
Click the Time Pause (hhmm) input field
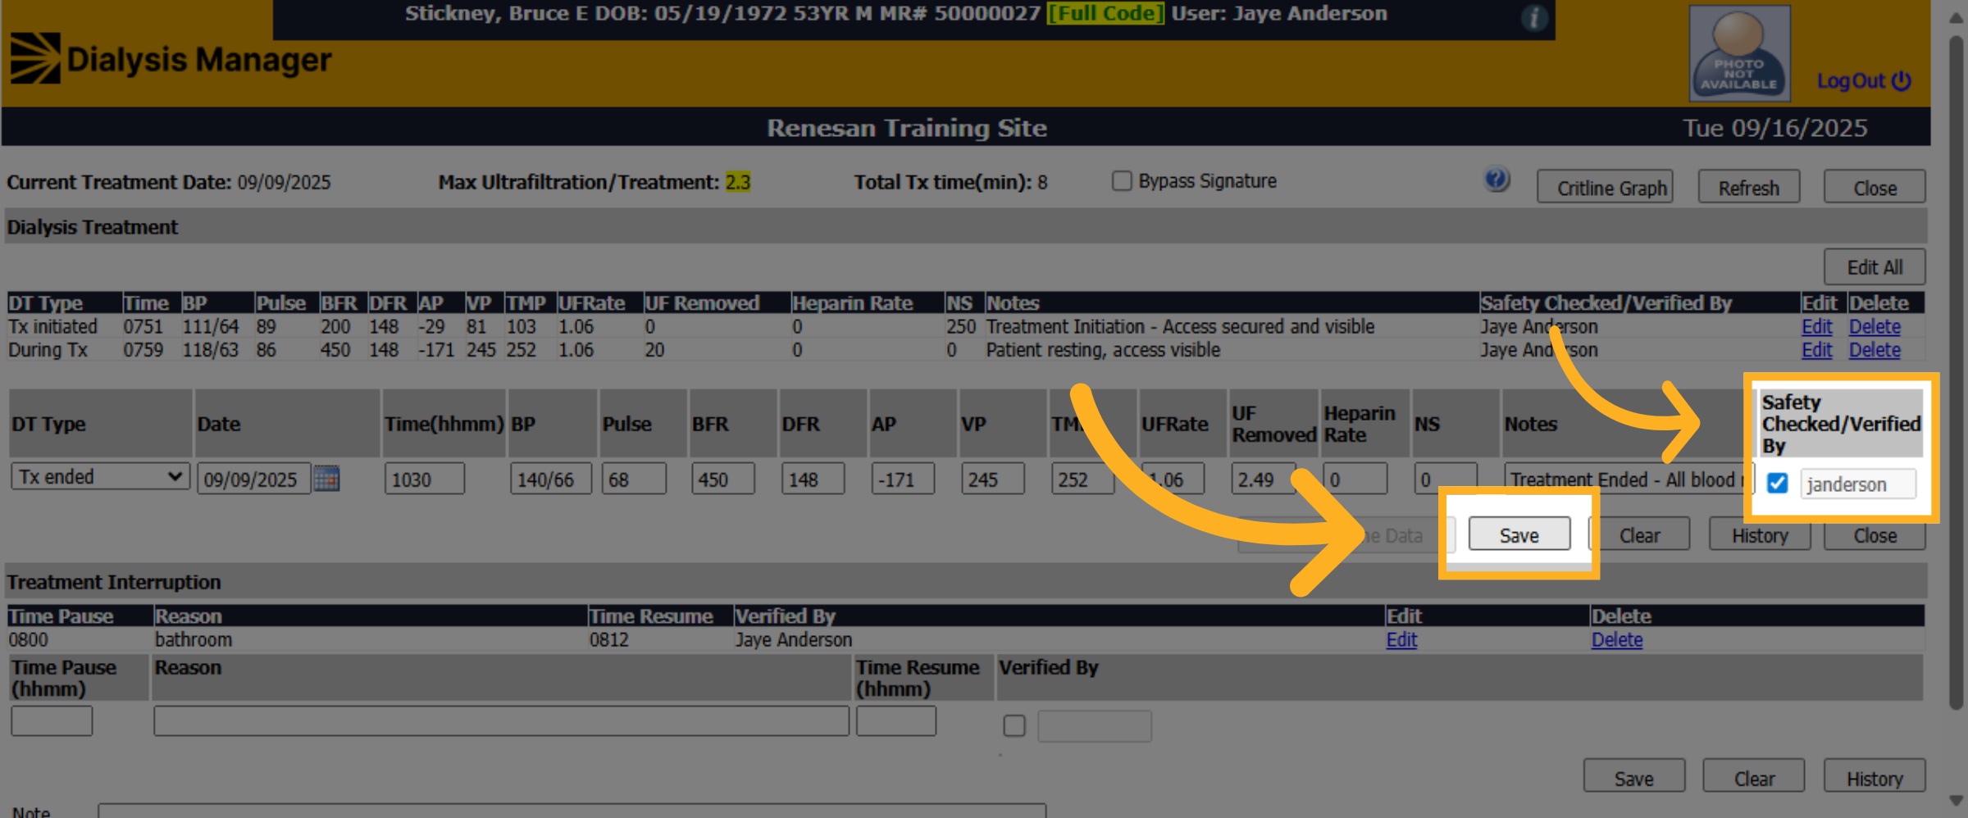click(52, 721)
